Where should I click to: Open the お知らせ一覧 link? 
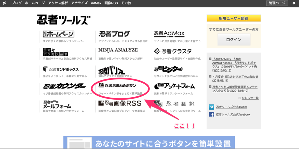pyautogui.click(x=250, y=98)
